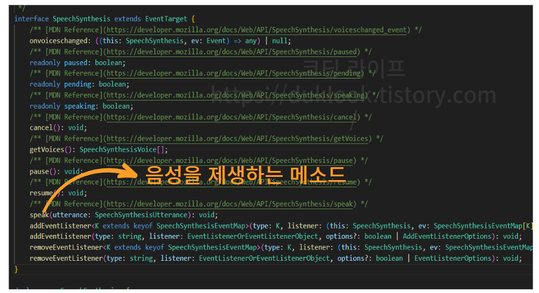Click 'null' in the onvoiceschanged line
This screenshot has width=539, height=293.
279,41
